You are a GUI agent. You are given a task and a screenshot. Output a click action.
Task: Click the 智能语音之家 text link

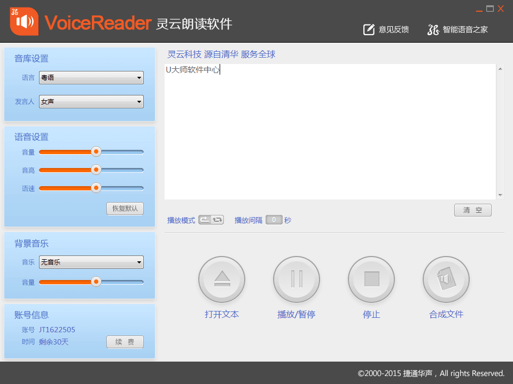(465, 30)
